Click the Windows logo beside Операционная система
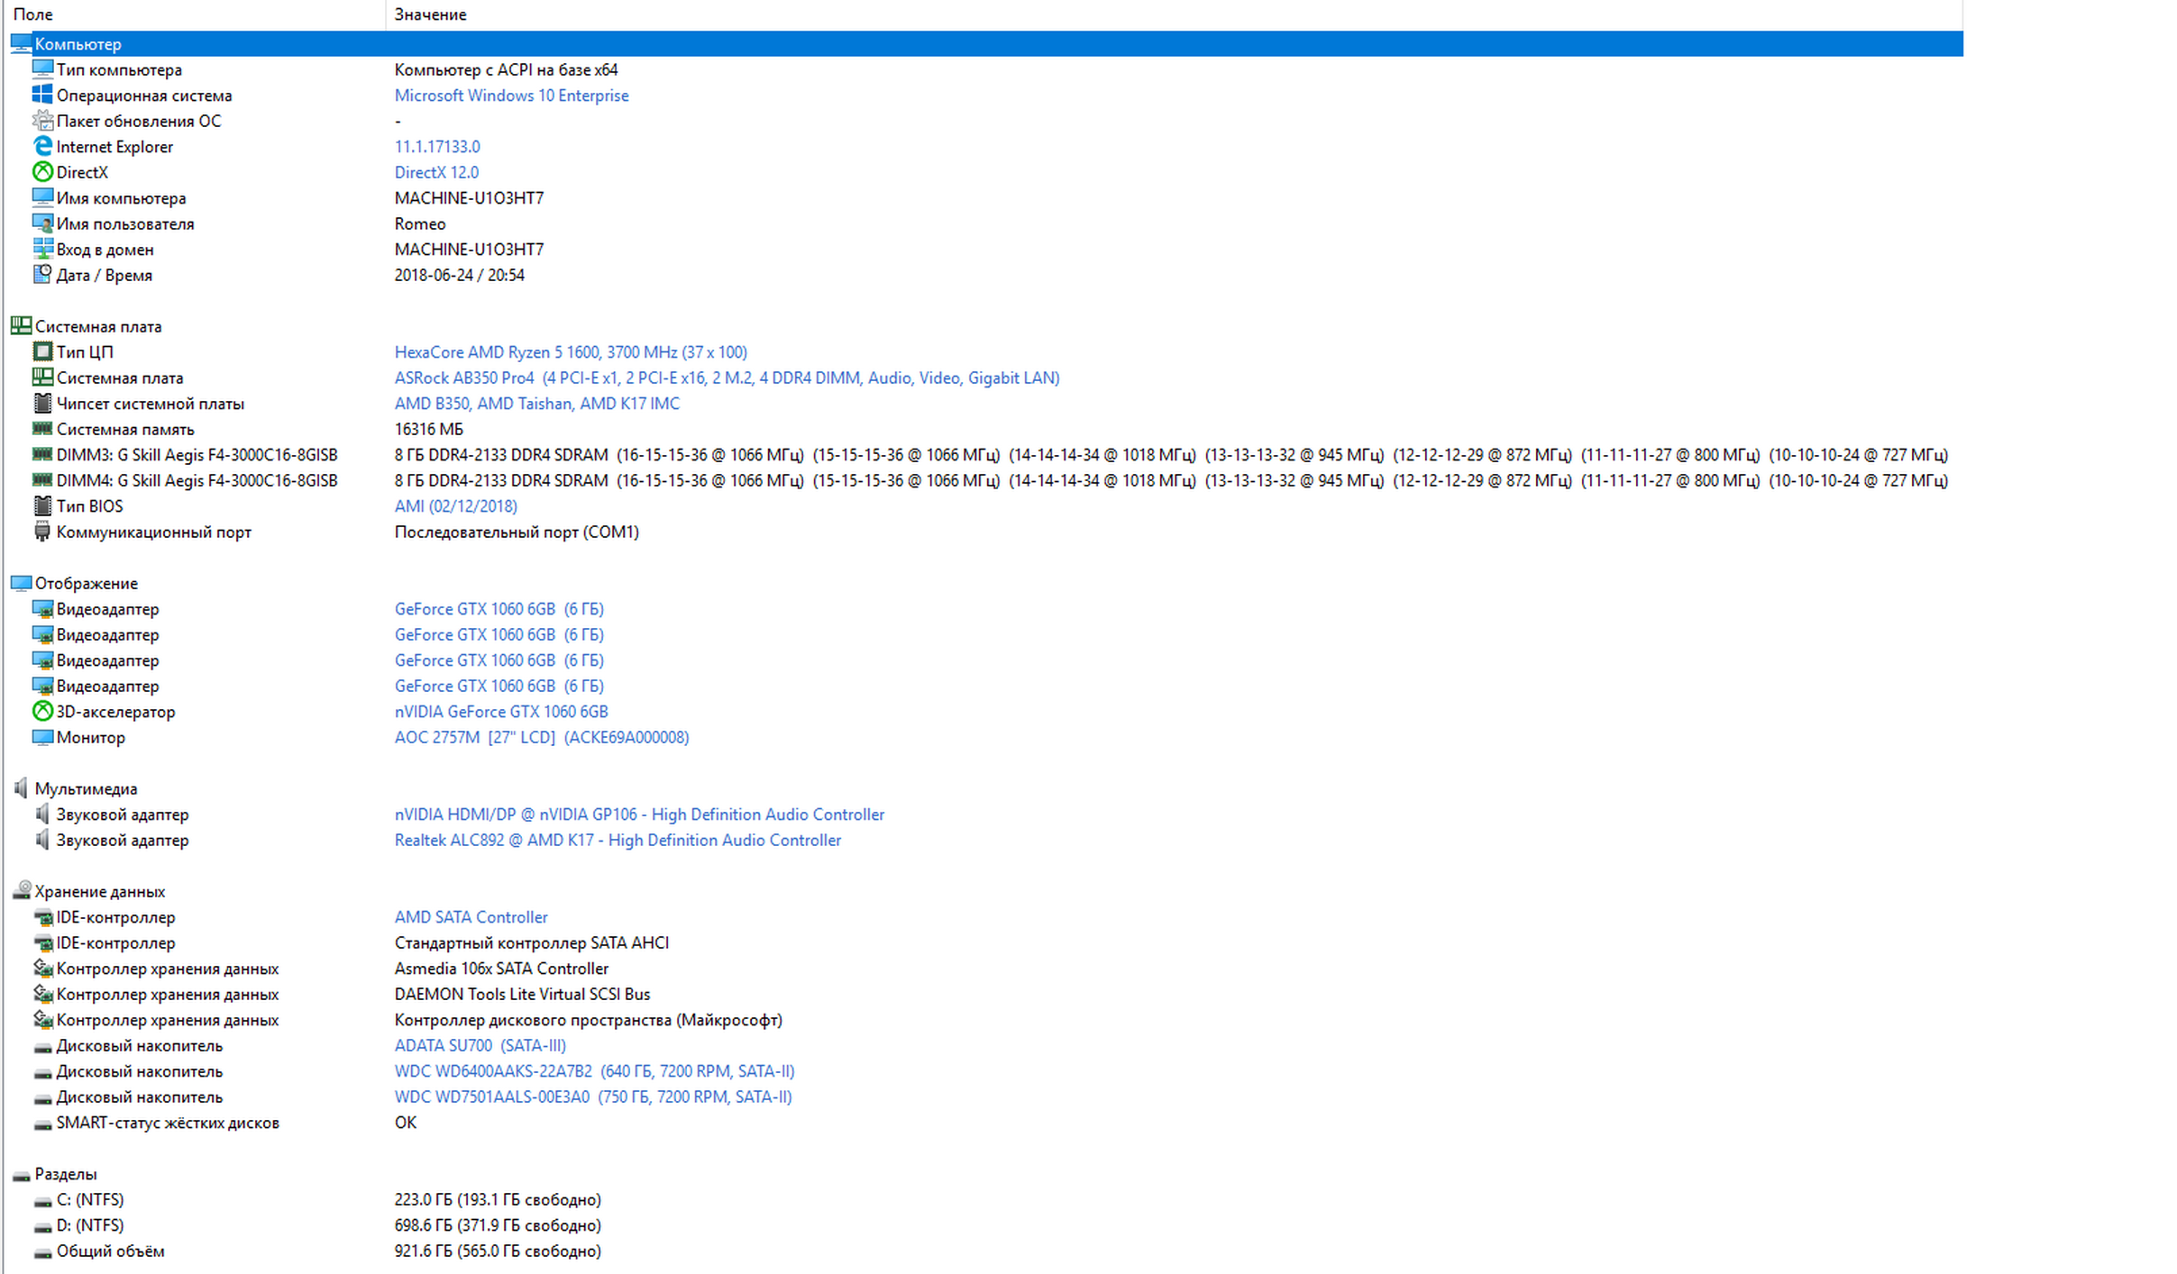 coord(42,95)
